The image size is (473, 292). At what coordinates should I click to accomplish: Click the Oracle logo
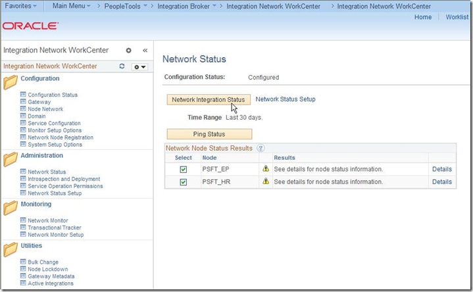click(30, 26)
